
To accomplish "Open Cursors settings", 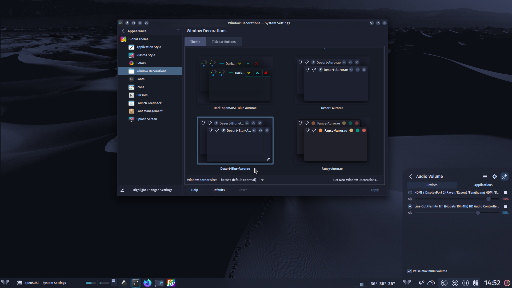I will (150, 95).
